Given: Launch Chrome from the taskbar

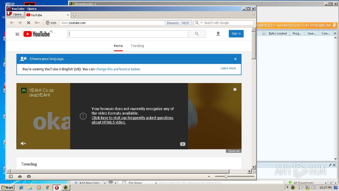Looking at the screenshot, I should coord(48,188).
